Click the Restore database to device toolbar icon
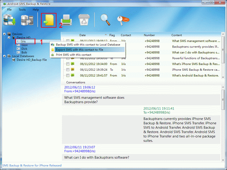The image size is (227, 170). click(x=27, y=20)
